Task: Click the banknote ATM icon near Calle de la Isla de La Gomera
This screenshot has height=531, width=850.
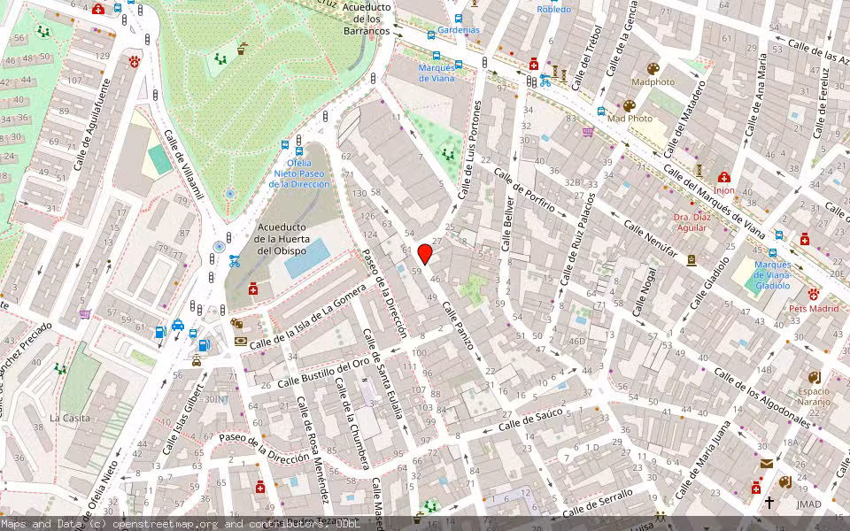Action: click(x=241, y=342)
